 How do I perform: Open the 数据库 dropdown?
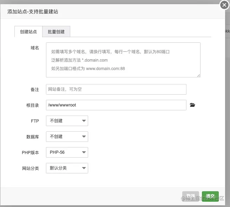67,137
